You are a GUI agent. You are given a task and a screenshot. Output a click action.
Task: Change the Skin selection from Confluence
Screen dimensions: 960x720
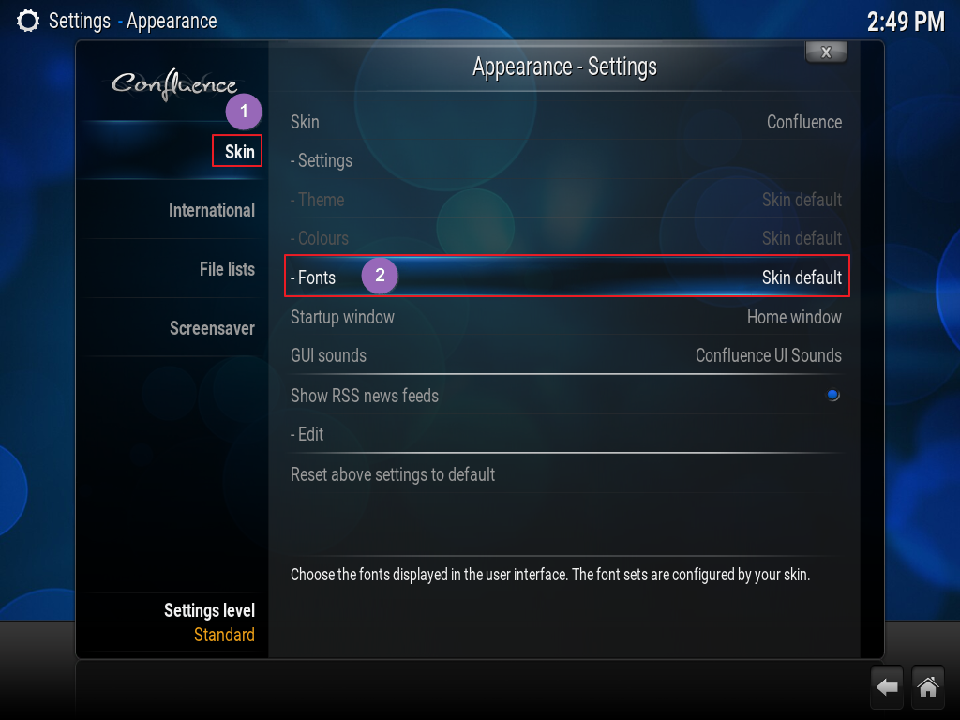(x=567, y=122)
